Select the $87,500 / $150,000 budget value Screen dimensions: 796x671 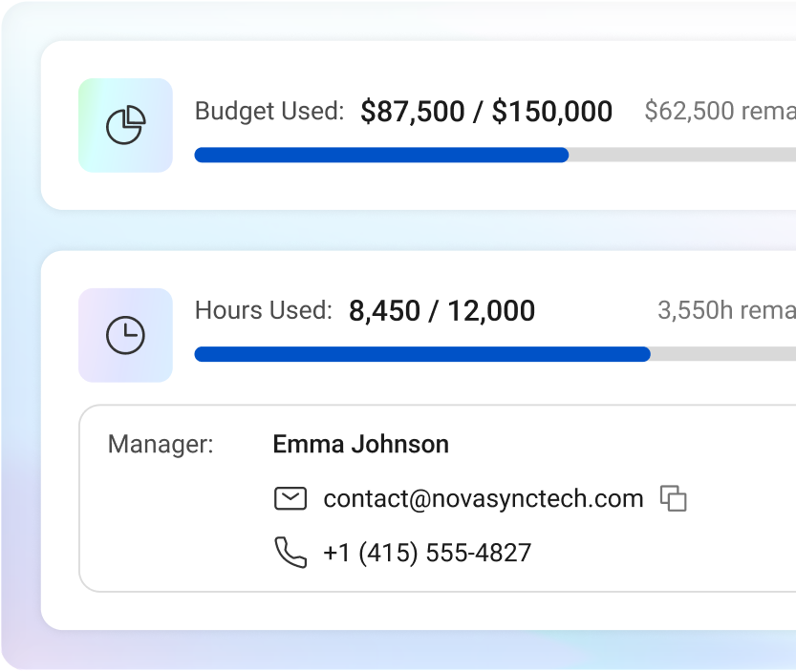click(x=486, y=112)
